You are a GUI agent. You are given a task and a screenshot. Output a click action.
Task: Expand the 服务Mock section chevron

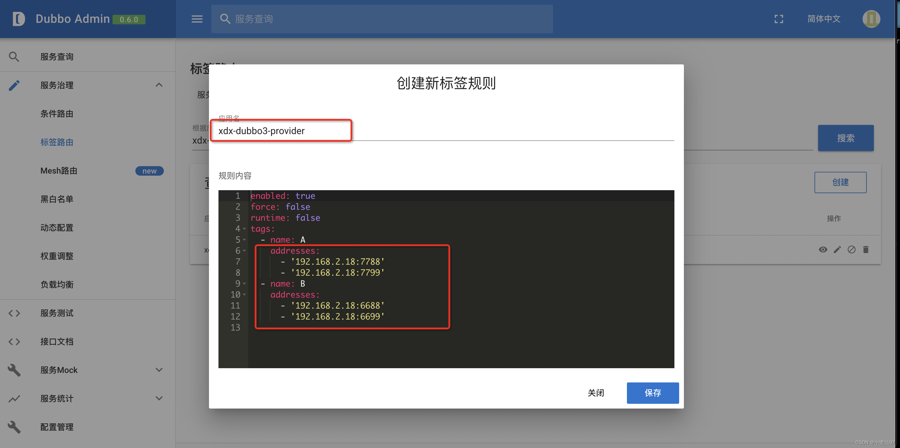point(159,370)
